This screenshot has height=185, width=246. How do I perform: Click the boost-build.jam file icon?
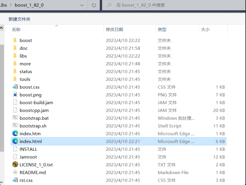pyautogui.click(x=15, y=102)
